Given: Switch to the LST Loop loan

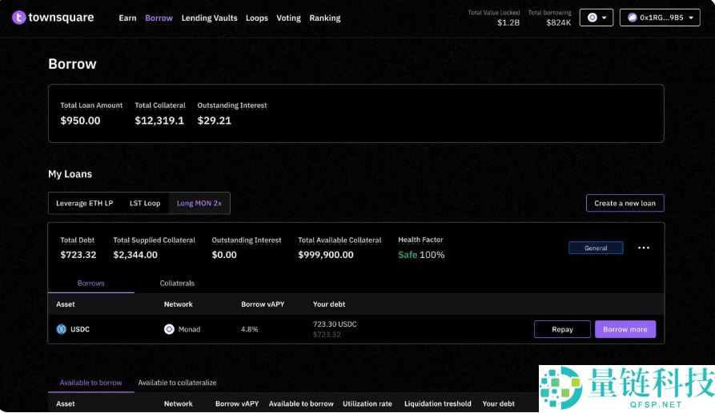Looking at the screenshot, I should pyautogui.click(x=145, y=204).
